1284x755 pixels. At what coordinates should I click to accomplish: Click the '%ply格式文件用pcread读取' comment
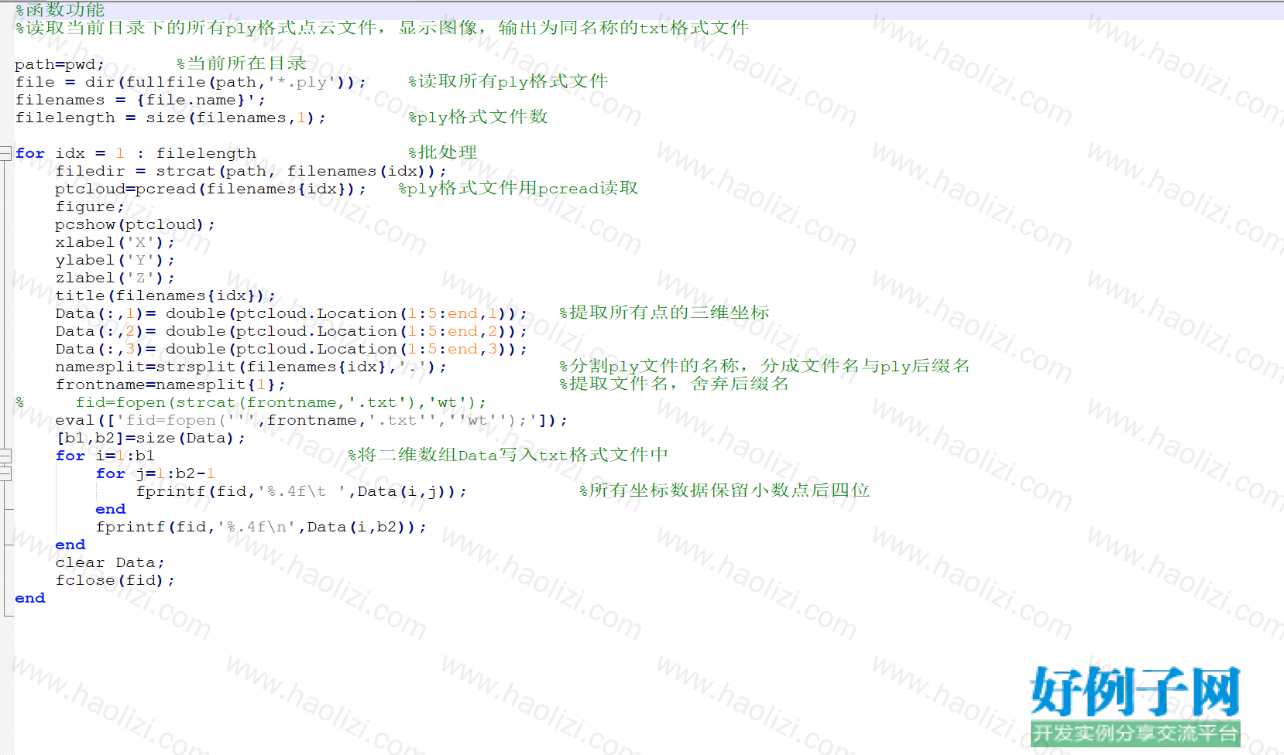click(x=518, y=188)
